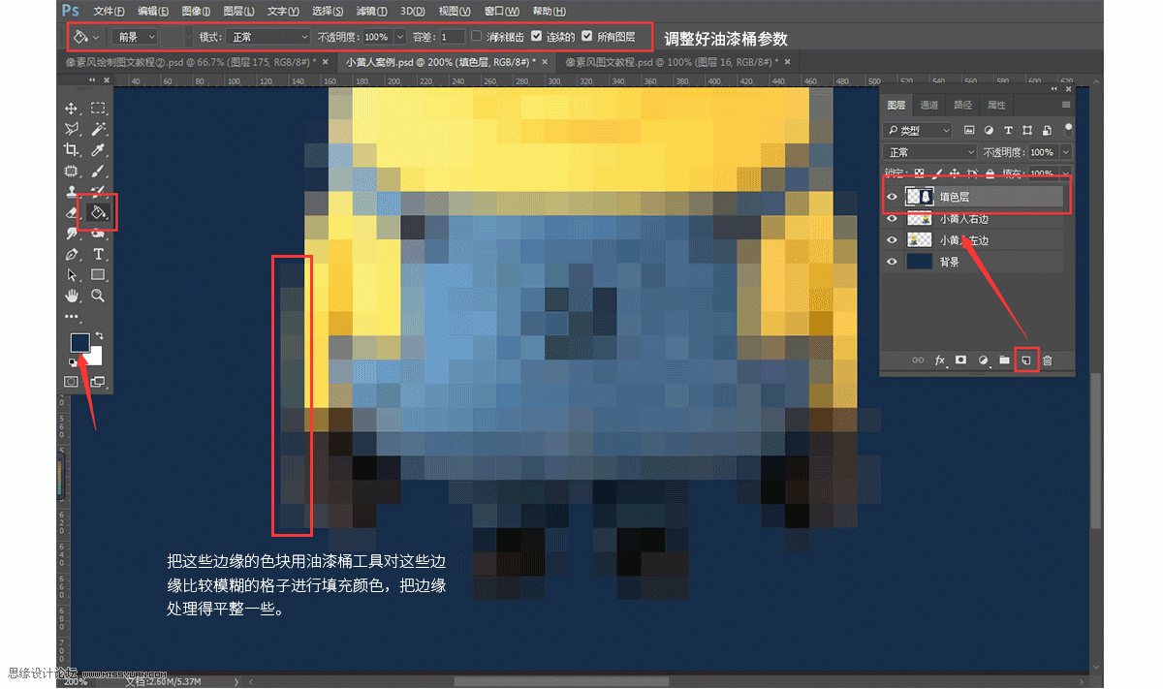This screenshot has height=689, width=1163.
Task: Open the Layers panel menu
Action: pos(1066,105)
